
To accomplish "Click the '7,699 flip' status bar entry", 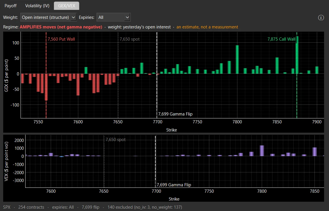I will tap(90, 207).
